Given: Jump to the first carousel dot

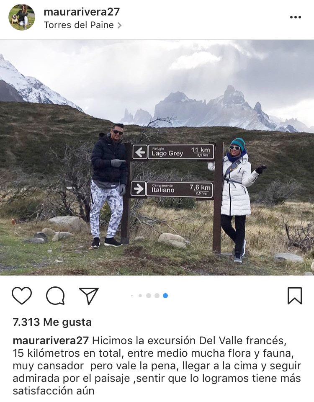Looking at the screenshot, I should [x=132, y=296].
